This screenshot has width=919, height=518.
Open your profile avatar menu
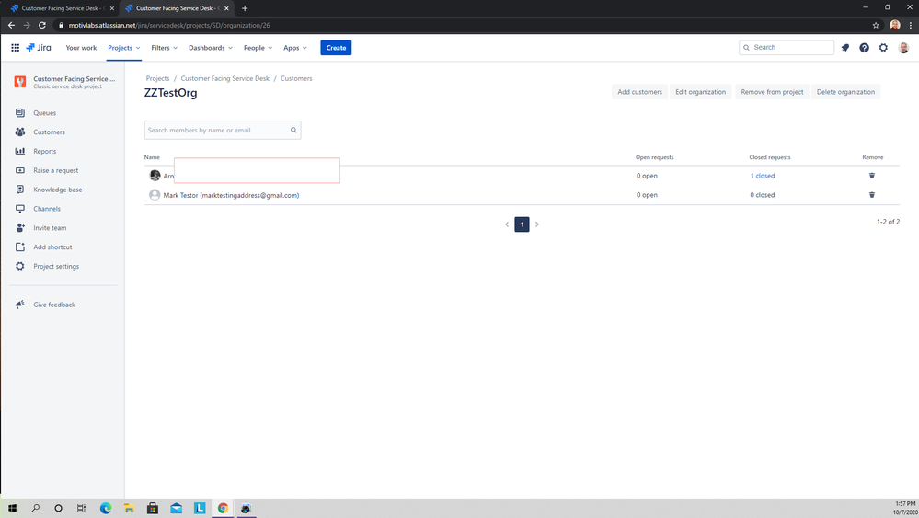click(903, 48)
